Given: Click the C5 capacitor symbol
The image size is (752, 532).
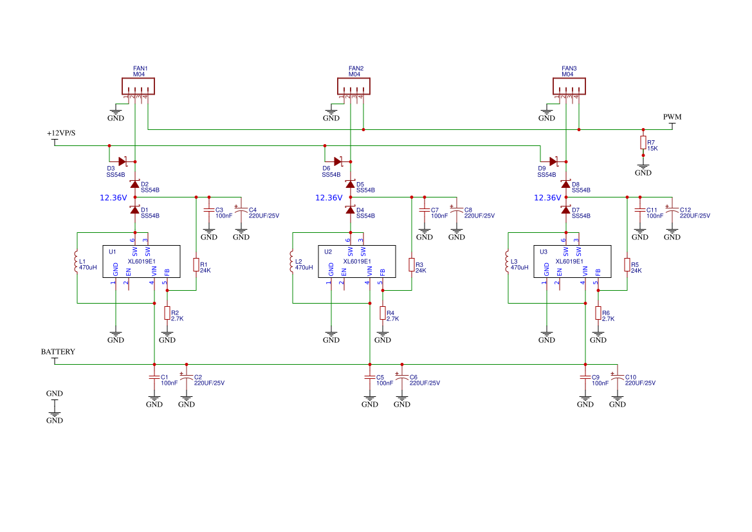Looking at the screenshot, I should pos(370,378).
